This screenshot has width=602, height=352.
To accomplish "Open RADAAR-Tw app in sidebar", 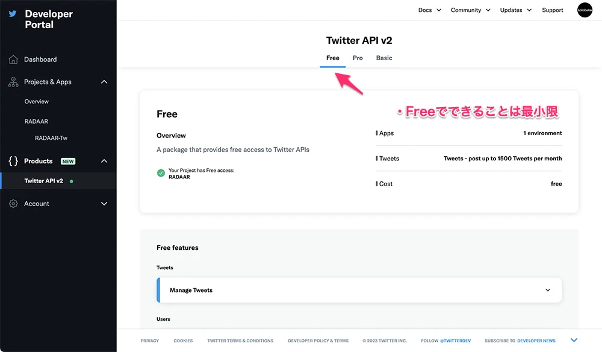I will click(x=51, y=138).
